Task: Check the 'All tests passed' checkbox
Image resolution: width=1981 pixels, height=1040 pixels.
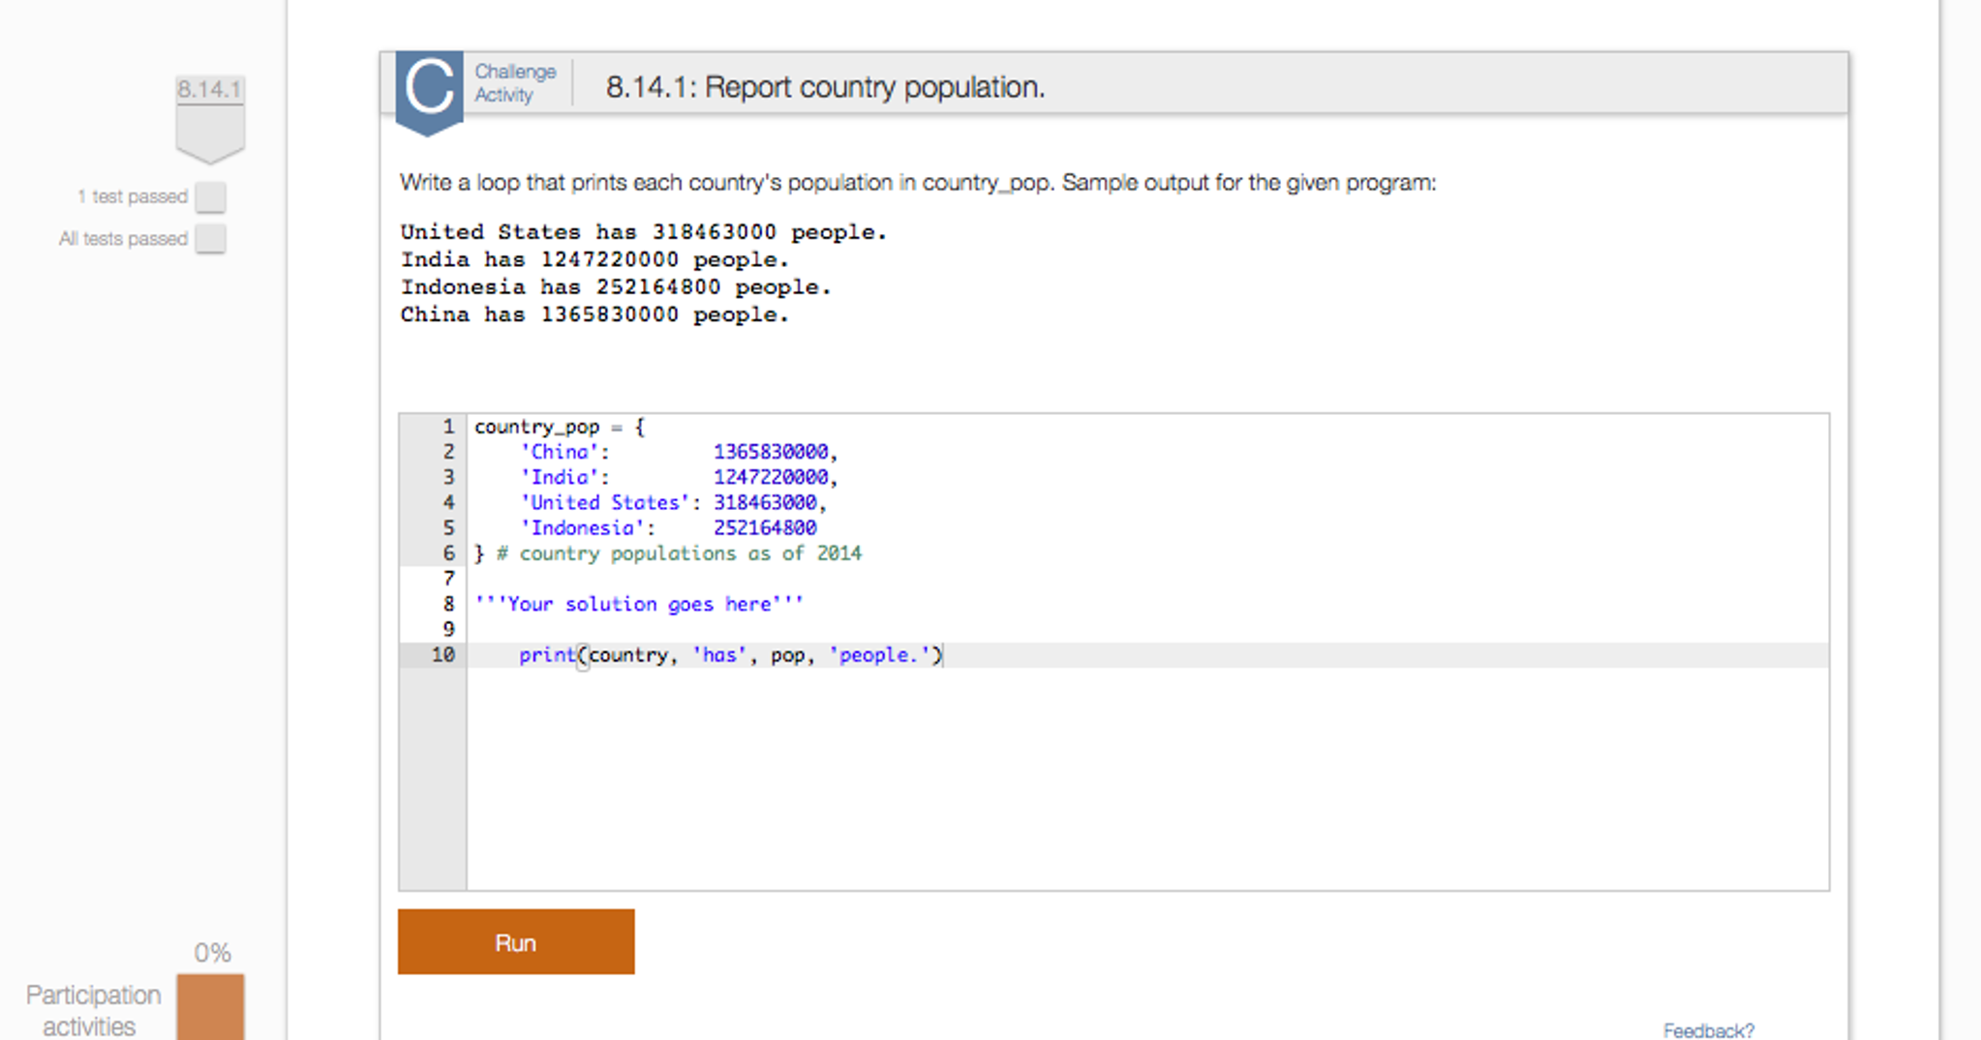Action: (x=211, y=239)
